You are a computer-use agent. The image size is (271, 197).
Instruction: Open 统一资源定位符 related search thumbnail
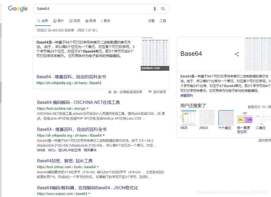[x=245, y=118]
